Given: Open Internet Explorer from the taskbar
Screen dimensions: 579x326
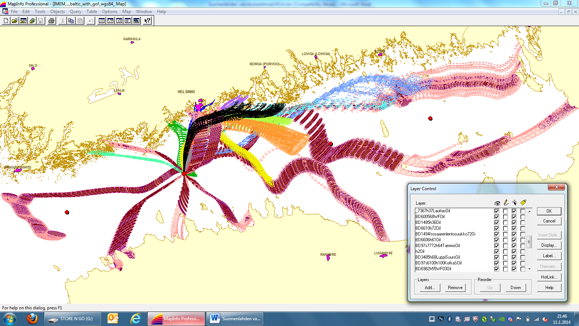Looking at the screenshot, I should [x=136, y=319].
